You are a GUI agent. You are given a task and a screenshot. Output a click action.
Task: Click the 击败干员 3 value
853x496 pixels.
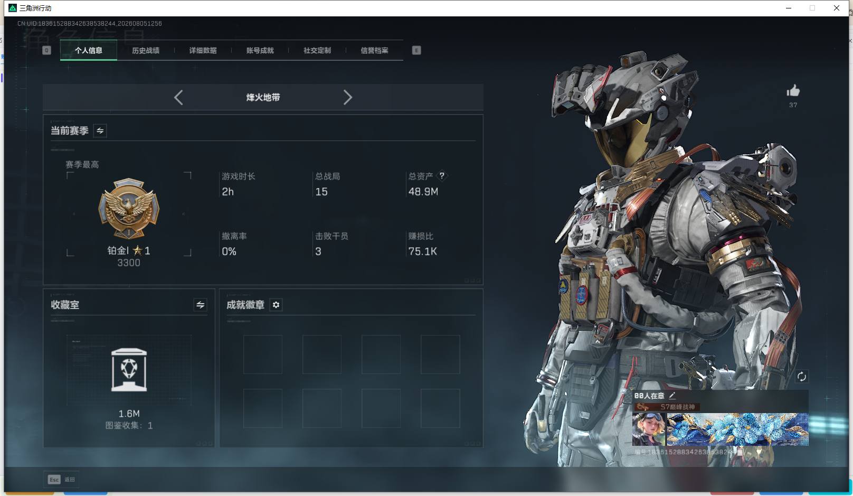coord(318,251)
